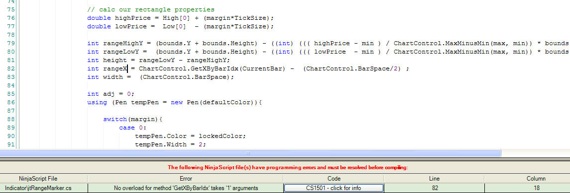Click the error message about 'GetXByBarIdx' overload
570x193 pixels.
(x=186, y=188)
